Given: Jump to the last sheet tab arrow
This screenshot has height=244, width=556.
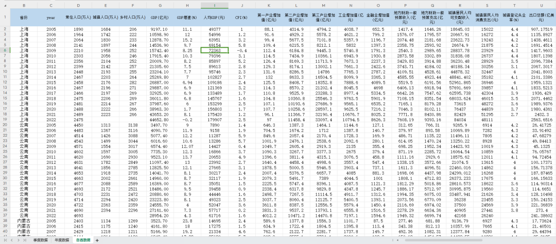Looking at the screenshot, I should pos(25,240).
